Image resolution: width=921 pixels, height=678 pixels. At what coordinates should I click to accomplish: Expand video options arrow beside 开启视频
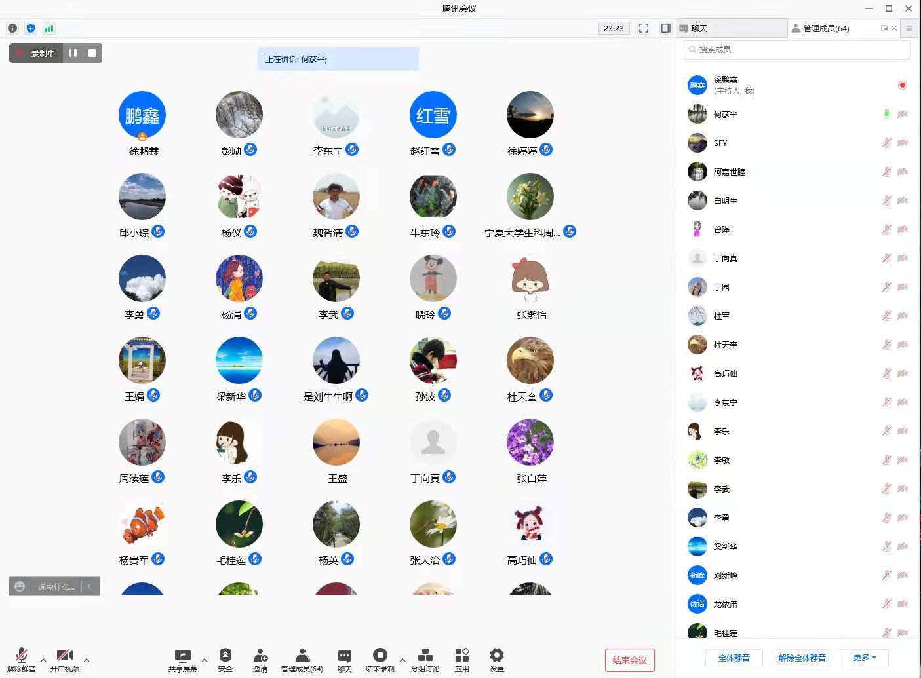pyautogui.click(x=87, y=660)
